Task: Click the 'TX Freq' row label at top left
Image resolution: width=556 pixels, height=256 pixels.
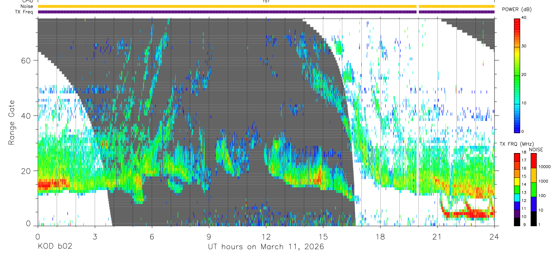Action: click(x=24, y=12)
